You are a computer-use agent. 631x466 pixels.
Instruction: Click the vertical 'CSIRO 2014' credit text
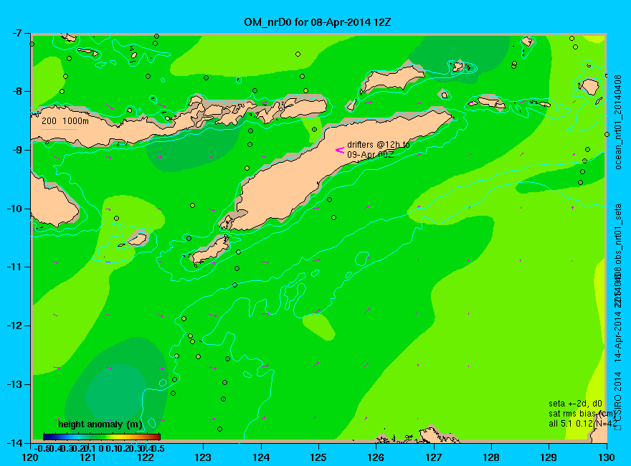pos(618,398)
